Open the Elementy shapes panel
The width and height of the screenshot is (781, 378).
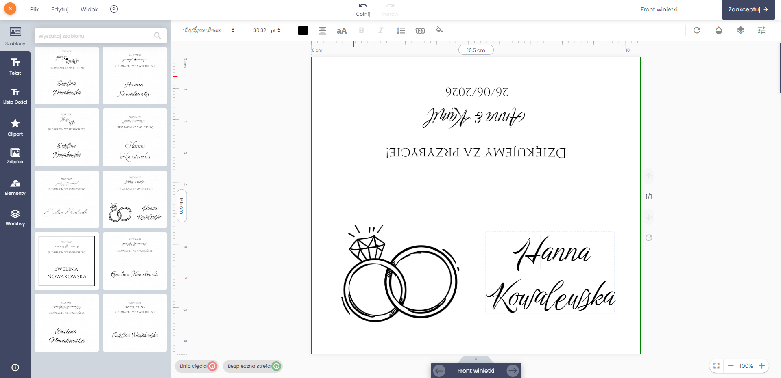coord(15,187)
